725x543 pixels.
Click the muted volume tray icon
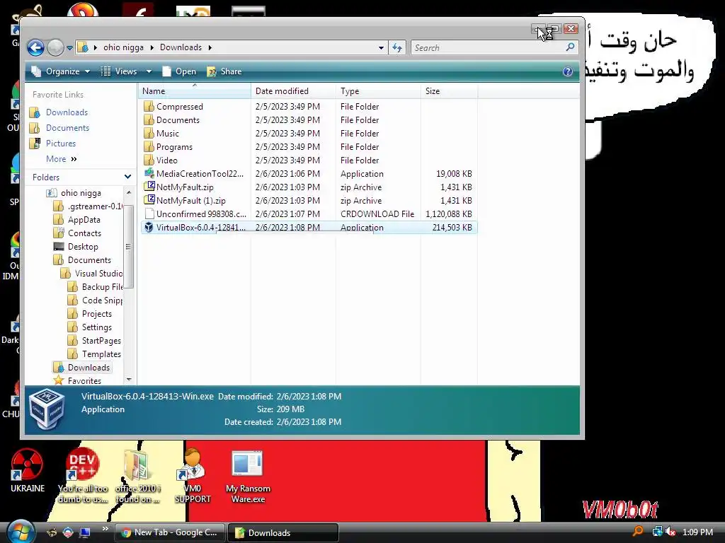tap(670, 532)
